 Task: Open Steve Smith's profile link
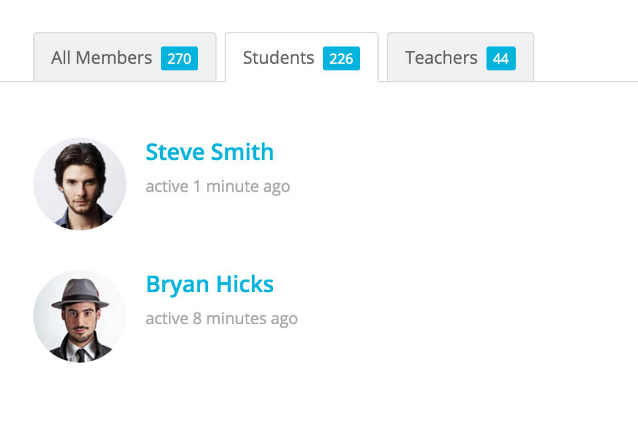coord(209,152)
